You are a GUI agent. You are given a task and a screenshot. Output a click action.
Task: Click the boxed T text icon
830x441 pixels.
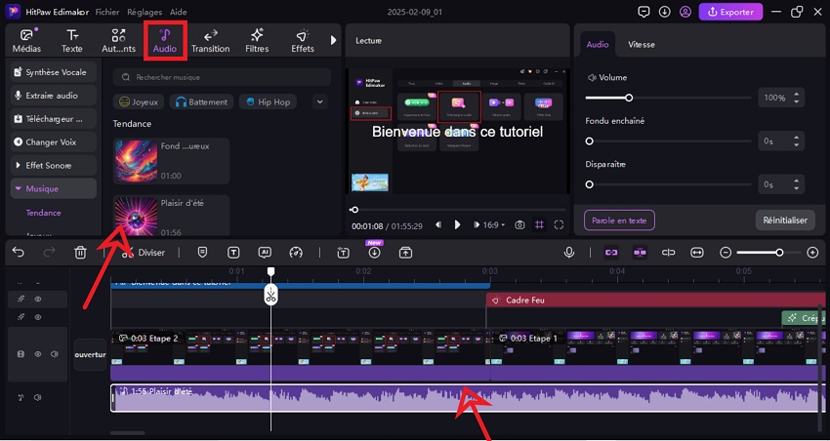click(233, 253)
